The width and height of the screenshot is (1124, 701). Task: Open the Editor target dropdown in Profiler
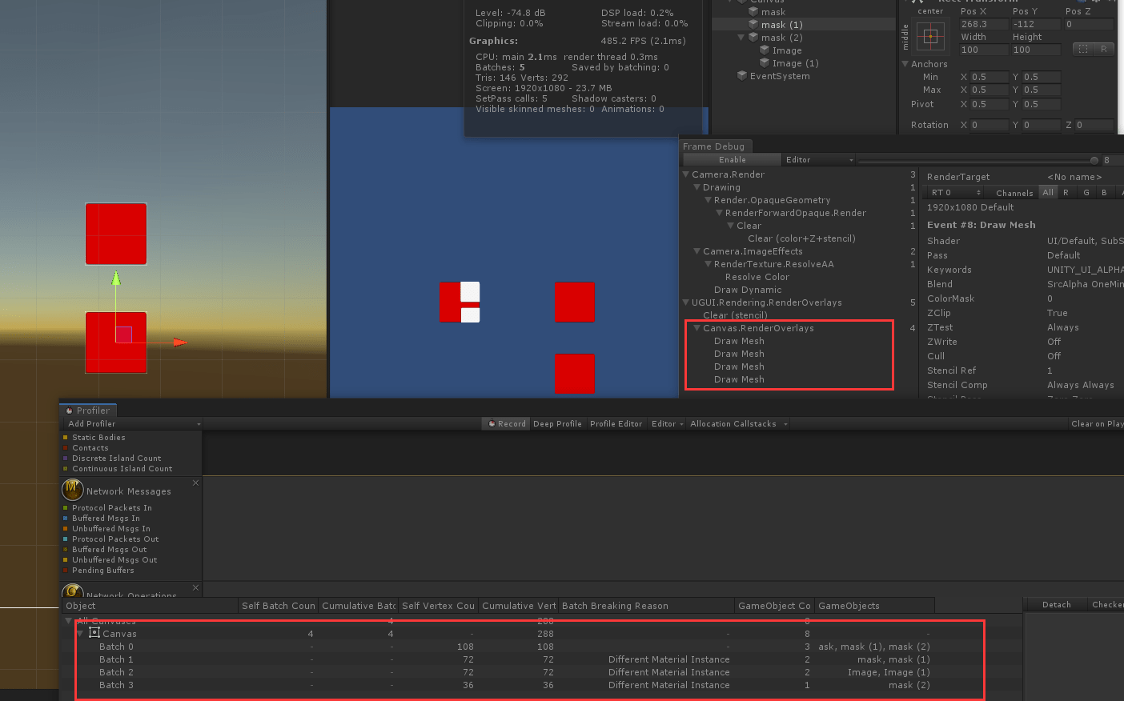[x=668, y=424]
